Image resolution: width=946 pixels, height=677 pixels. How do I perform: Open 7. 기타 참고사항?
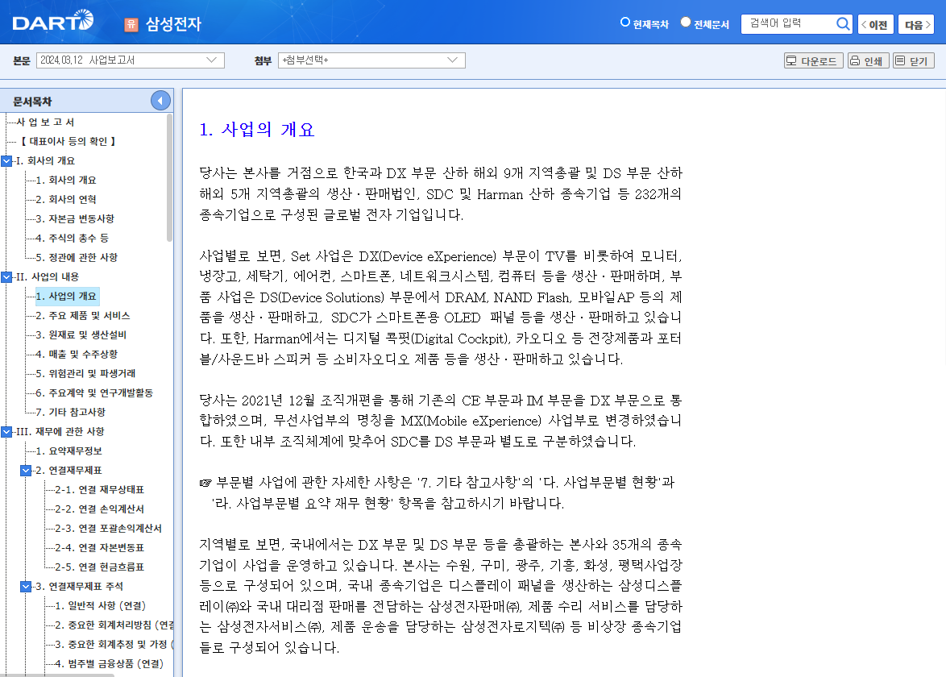[x=71, y=412]
